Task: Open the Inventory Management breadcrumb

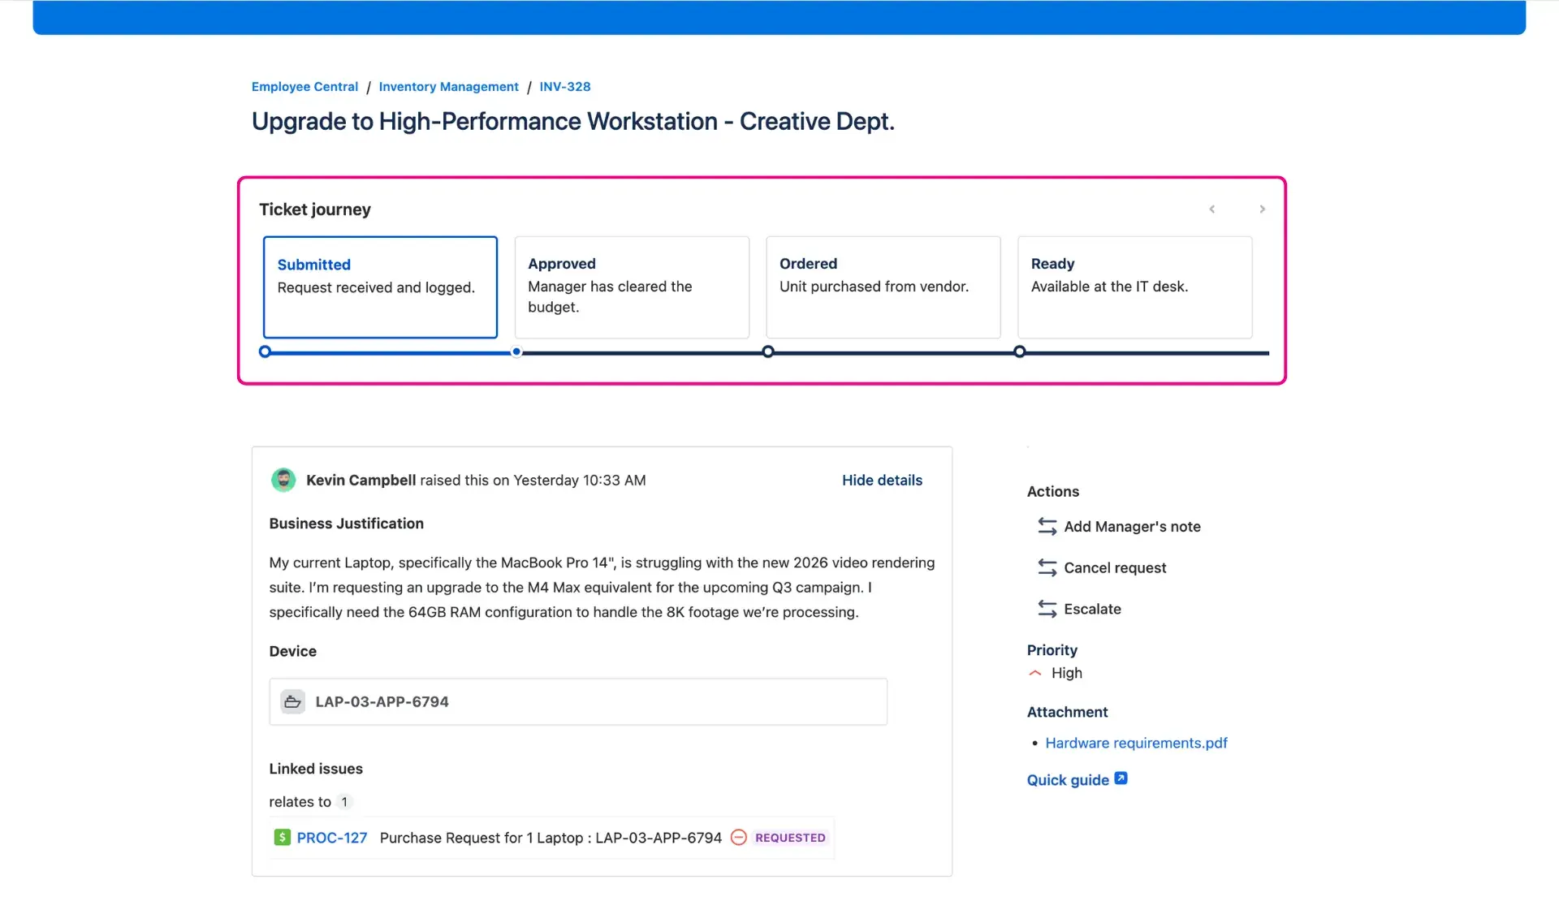Action: 448,87
